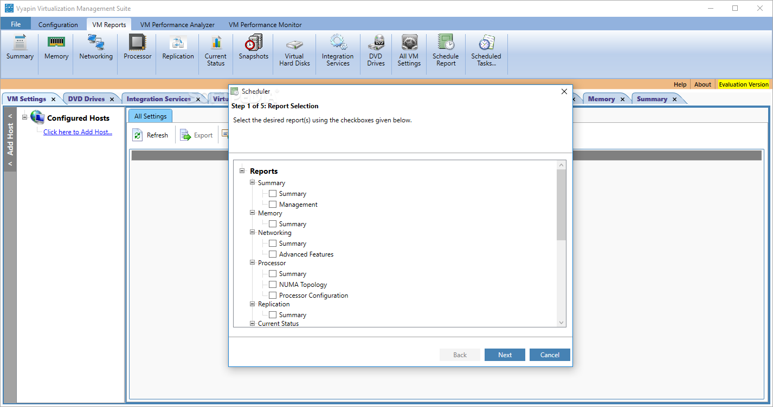Select the Reports root label
This screenshot has width=773, height=407.
coord(263,171)
